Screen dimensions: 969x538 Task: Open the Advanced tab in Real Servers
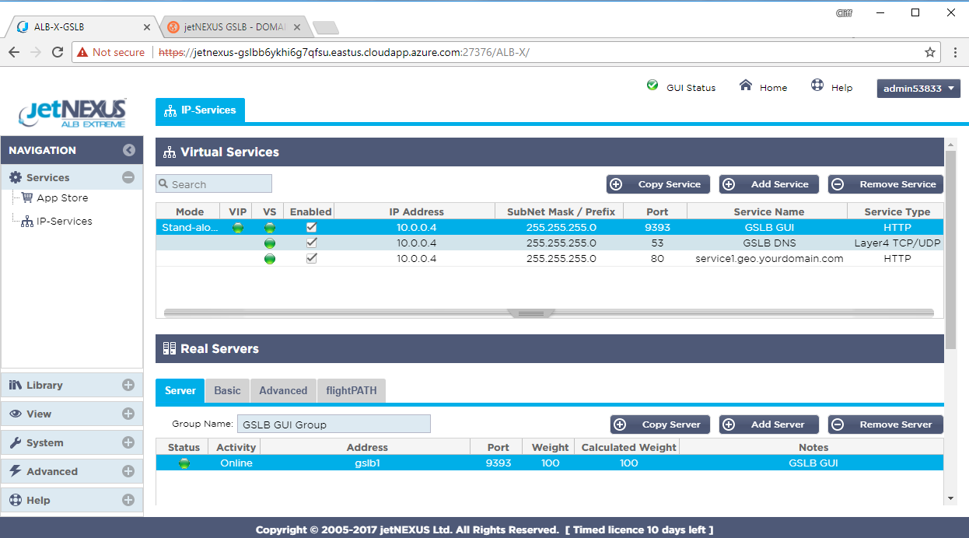283,391
